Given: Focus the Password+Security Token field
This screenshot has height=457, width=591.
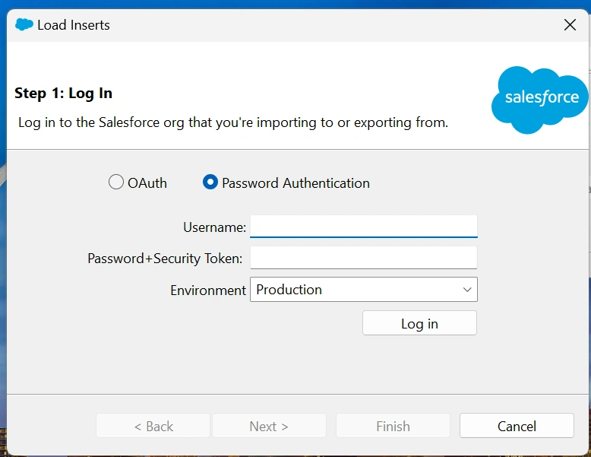Looking at the screenshot, I should (x=364, y=258).
